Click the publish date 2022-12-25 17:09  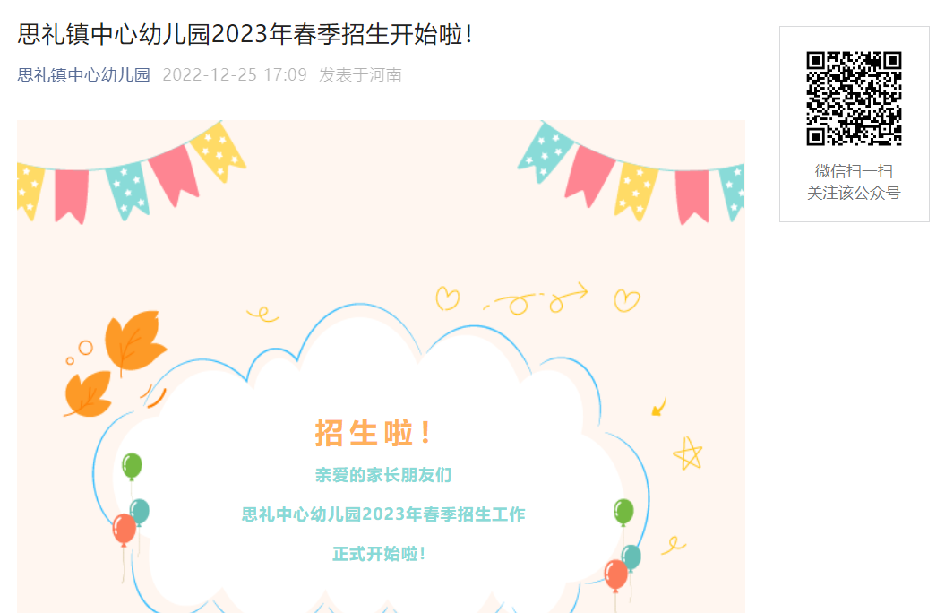point(235,74)
